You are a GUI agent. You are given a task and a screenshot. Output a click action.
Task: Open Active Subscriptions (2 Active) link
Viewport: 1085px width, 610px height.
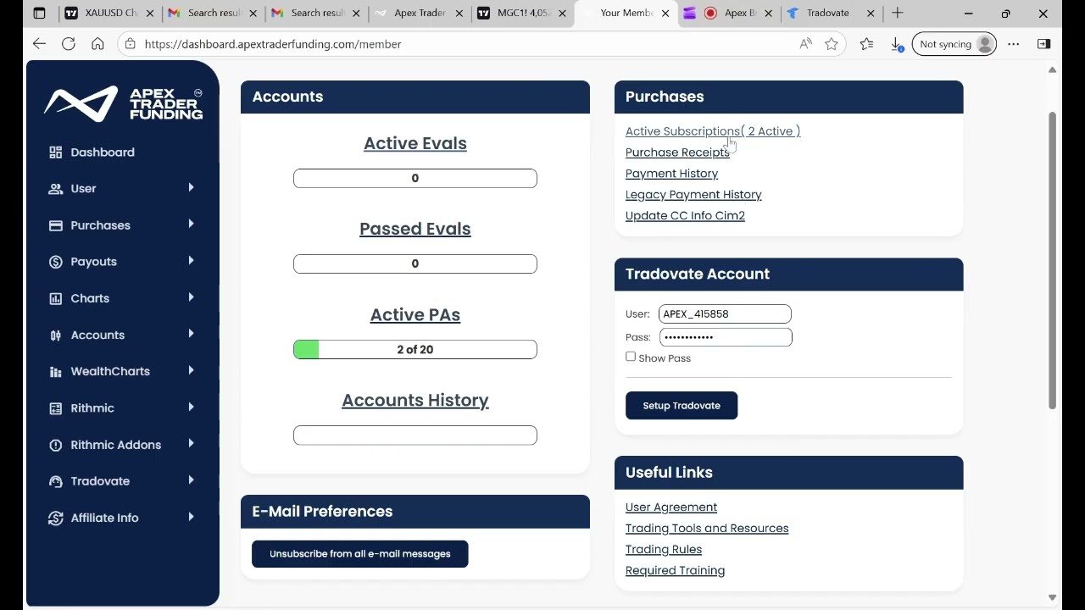[x=713, y=131]
